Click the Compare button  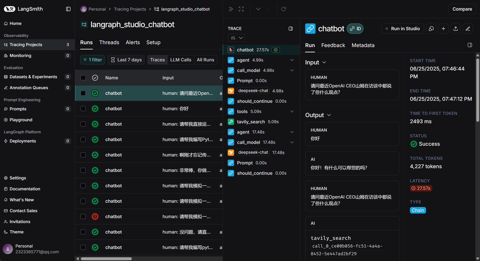[462, 9]
